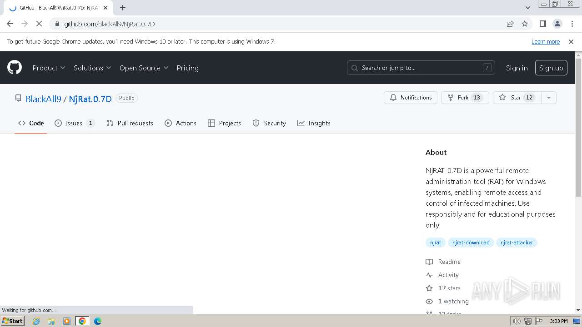This screenshot has height=327, width=582.
Task: Click the Sign in link
Action: point(517,68)
